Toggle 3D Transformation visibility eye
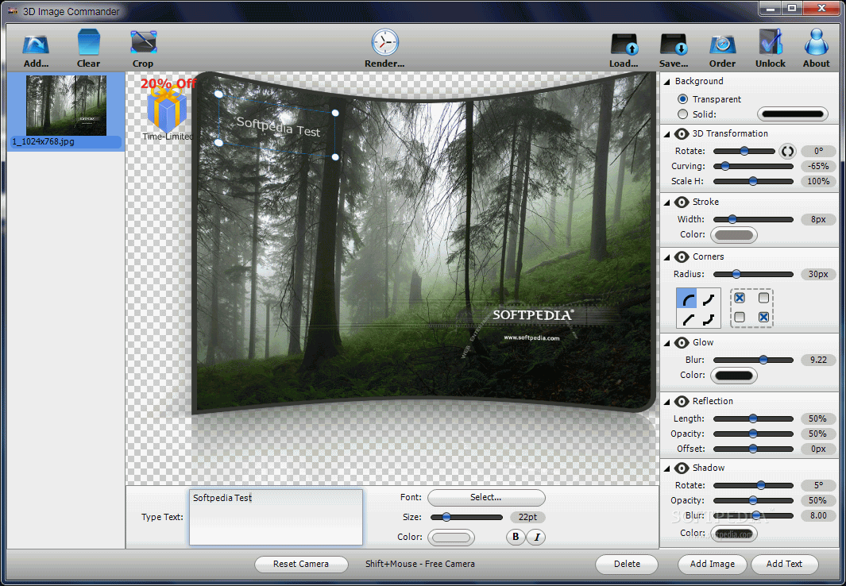Screen dimensions: 846x586 point(682,133)
